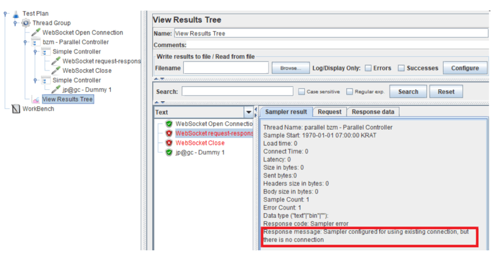Click collapse arrows below the Search panel
Screen dimensions: 497x260
(159, 102)
